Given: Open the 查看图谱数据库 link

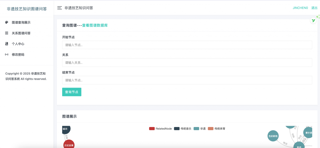Looking at the screenshot, I should pos(95,25).
